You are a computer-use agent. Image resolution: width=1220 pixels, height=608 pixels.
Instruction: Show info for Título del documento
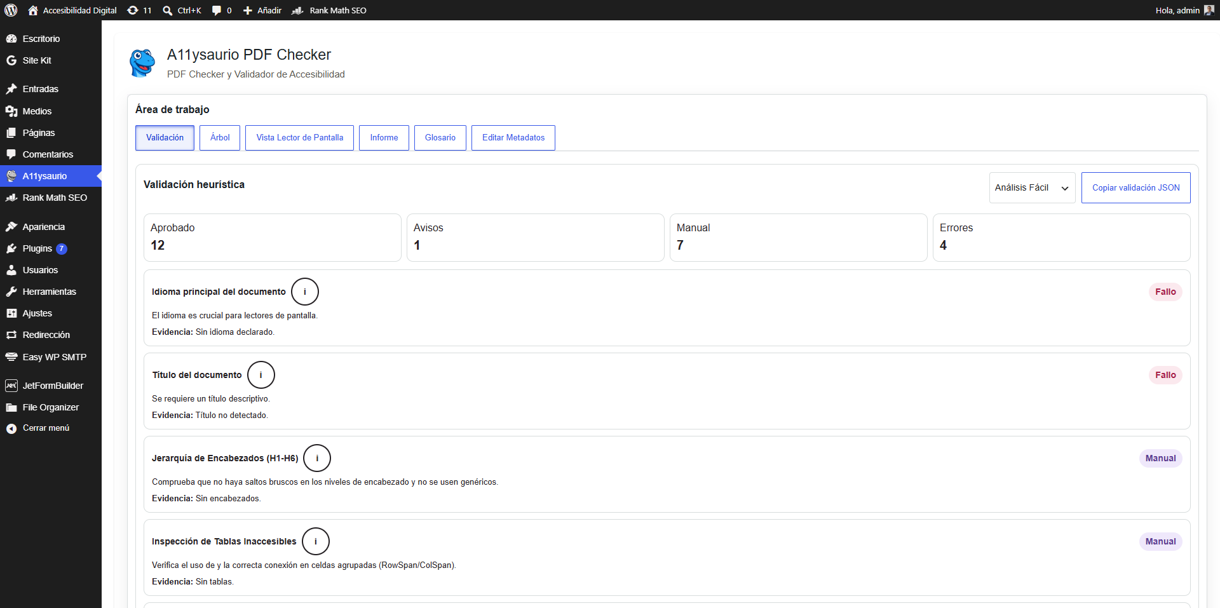click(x=261, y=375)
